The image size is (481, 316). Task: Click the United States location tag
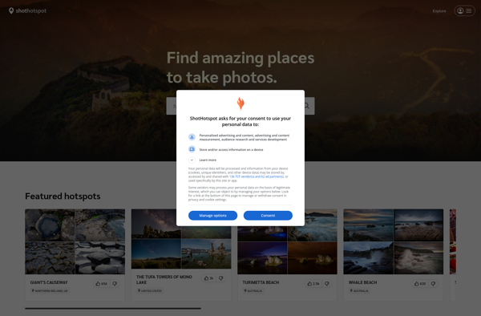[x=150, y=290]
